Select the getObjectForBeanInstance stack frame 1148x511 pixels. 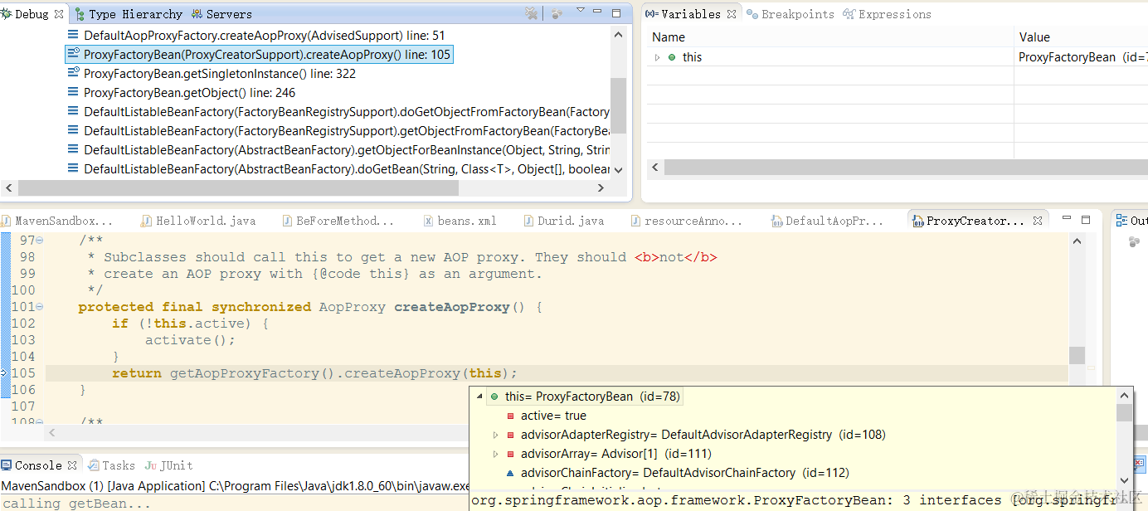pos(338,150)
